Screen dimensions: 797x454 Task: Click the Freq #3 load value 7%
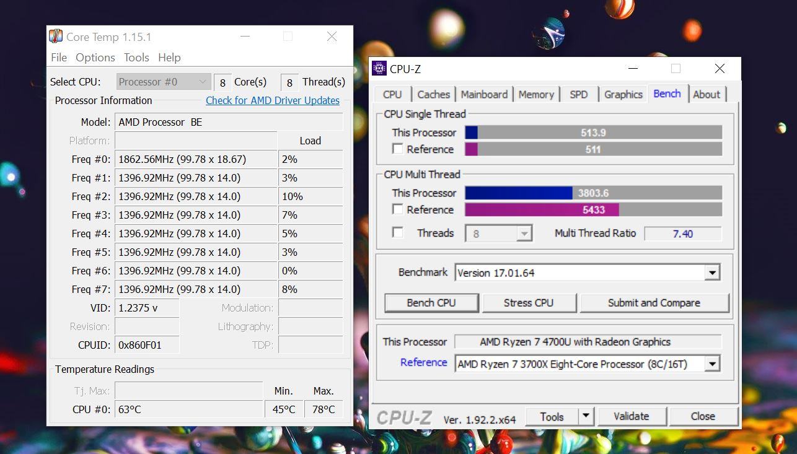pyautogui.click(x=310, y=215)
